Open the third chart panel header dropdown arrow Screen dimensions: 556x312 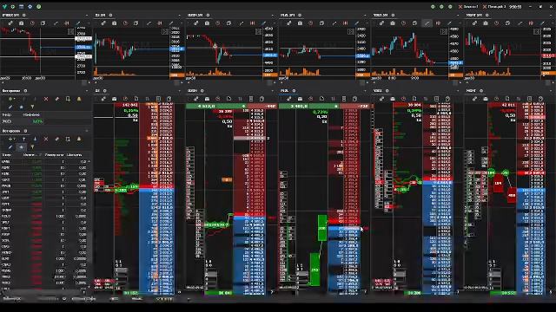[273, 16]
